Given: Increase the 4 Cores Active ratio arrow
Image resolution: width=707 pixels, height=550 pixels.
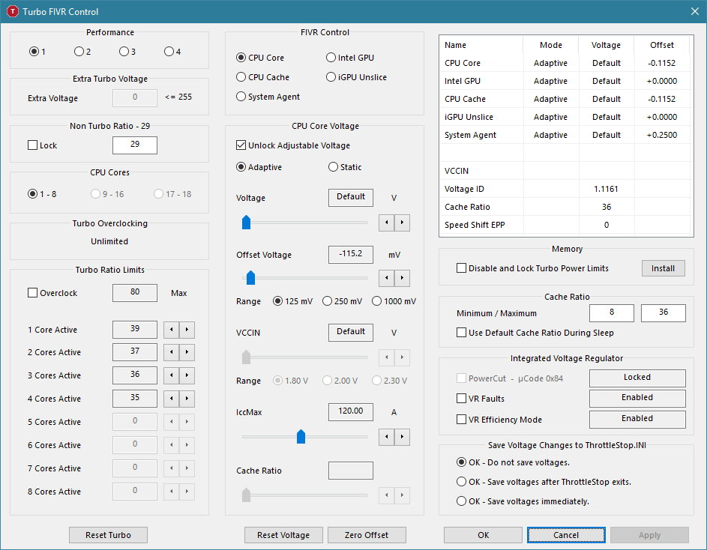Looking at the screenshot, I should pyautogui.click(x=187, y=399).
